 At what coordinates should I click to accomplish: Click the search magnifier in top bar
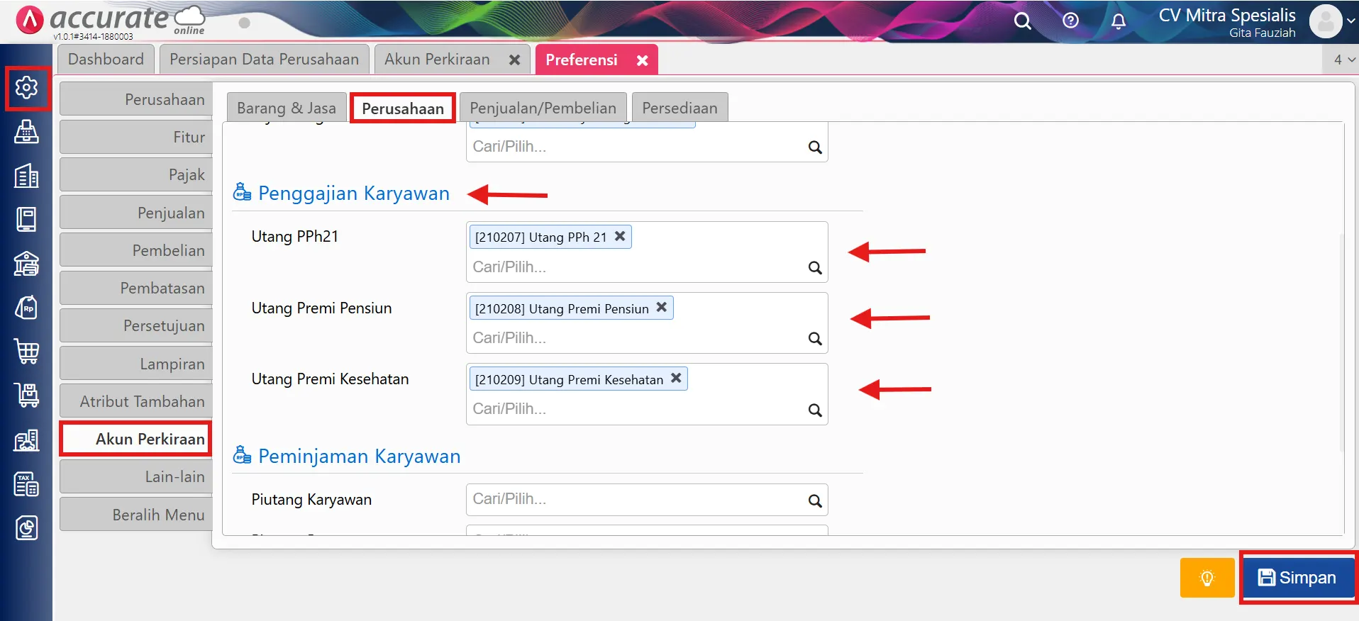1022,21
